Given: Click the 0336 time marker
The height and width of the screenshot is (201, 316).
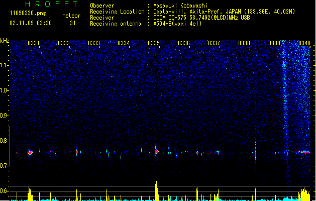Looking at the screenshot, I should pyautogui.click(x=184, y=43).
